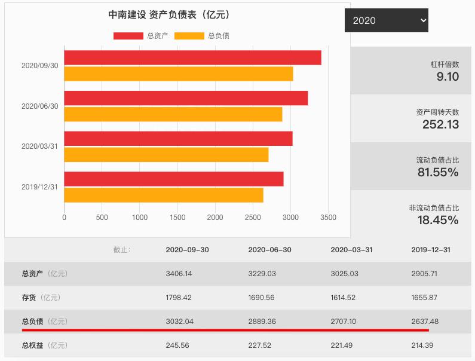Image resolution: width=475 pixels, height=361 pixels.
Task: Select orange 总负债 bar for 2020/03/31
Action: pos(166,155)
